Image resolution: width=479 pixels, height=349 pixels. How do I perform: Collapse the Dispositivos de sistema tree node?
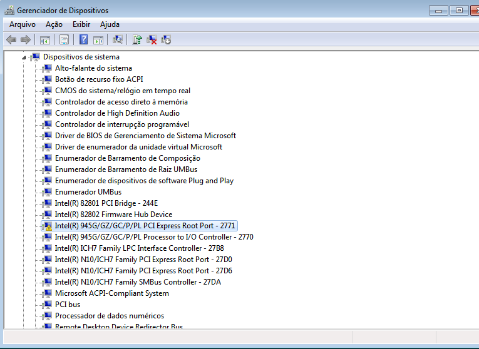tap(24, 57)
